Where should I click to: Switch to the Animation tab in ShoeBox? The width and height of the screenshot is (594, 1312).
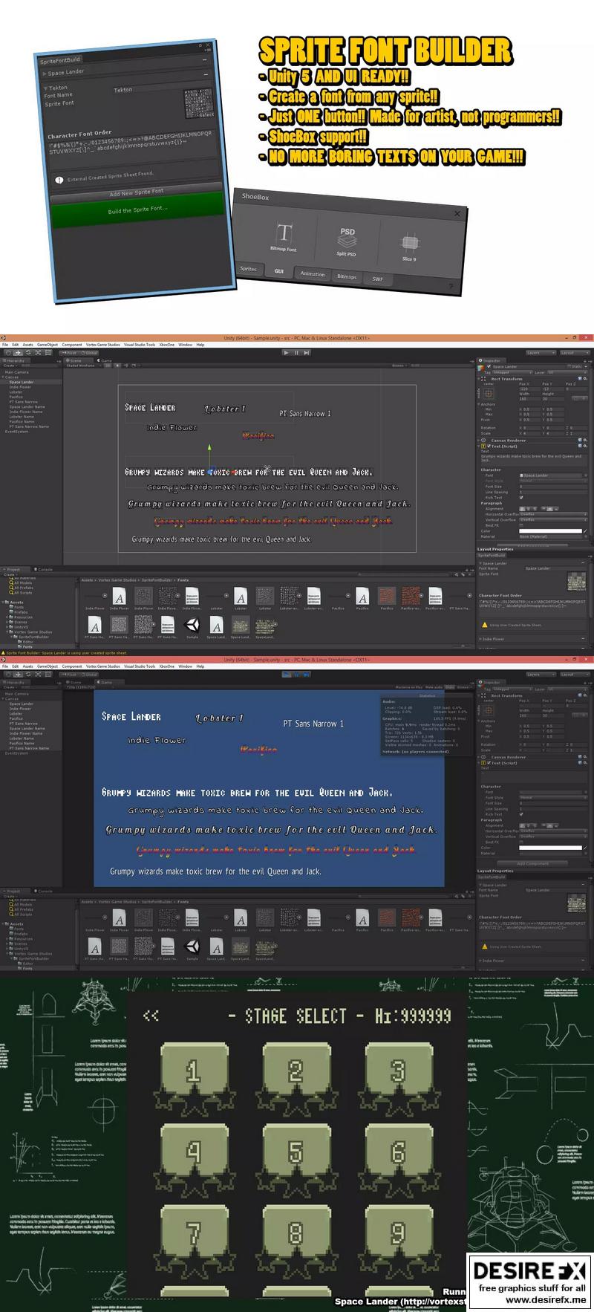[312, 274]
